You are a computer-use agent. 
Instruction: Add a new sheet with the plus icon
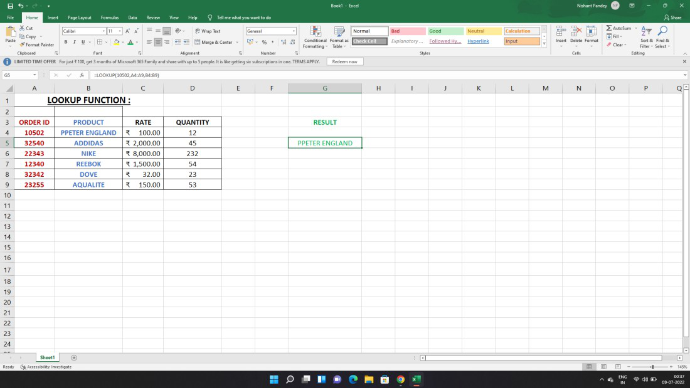coord(74,358)
